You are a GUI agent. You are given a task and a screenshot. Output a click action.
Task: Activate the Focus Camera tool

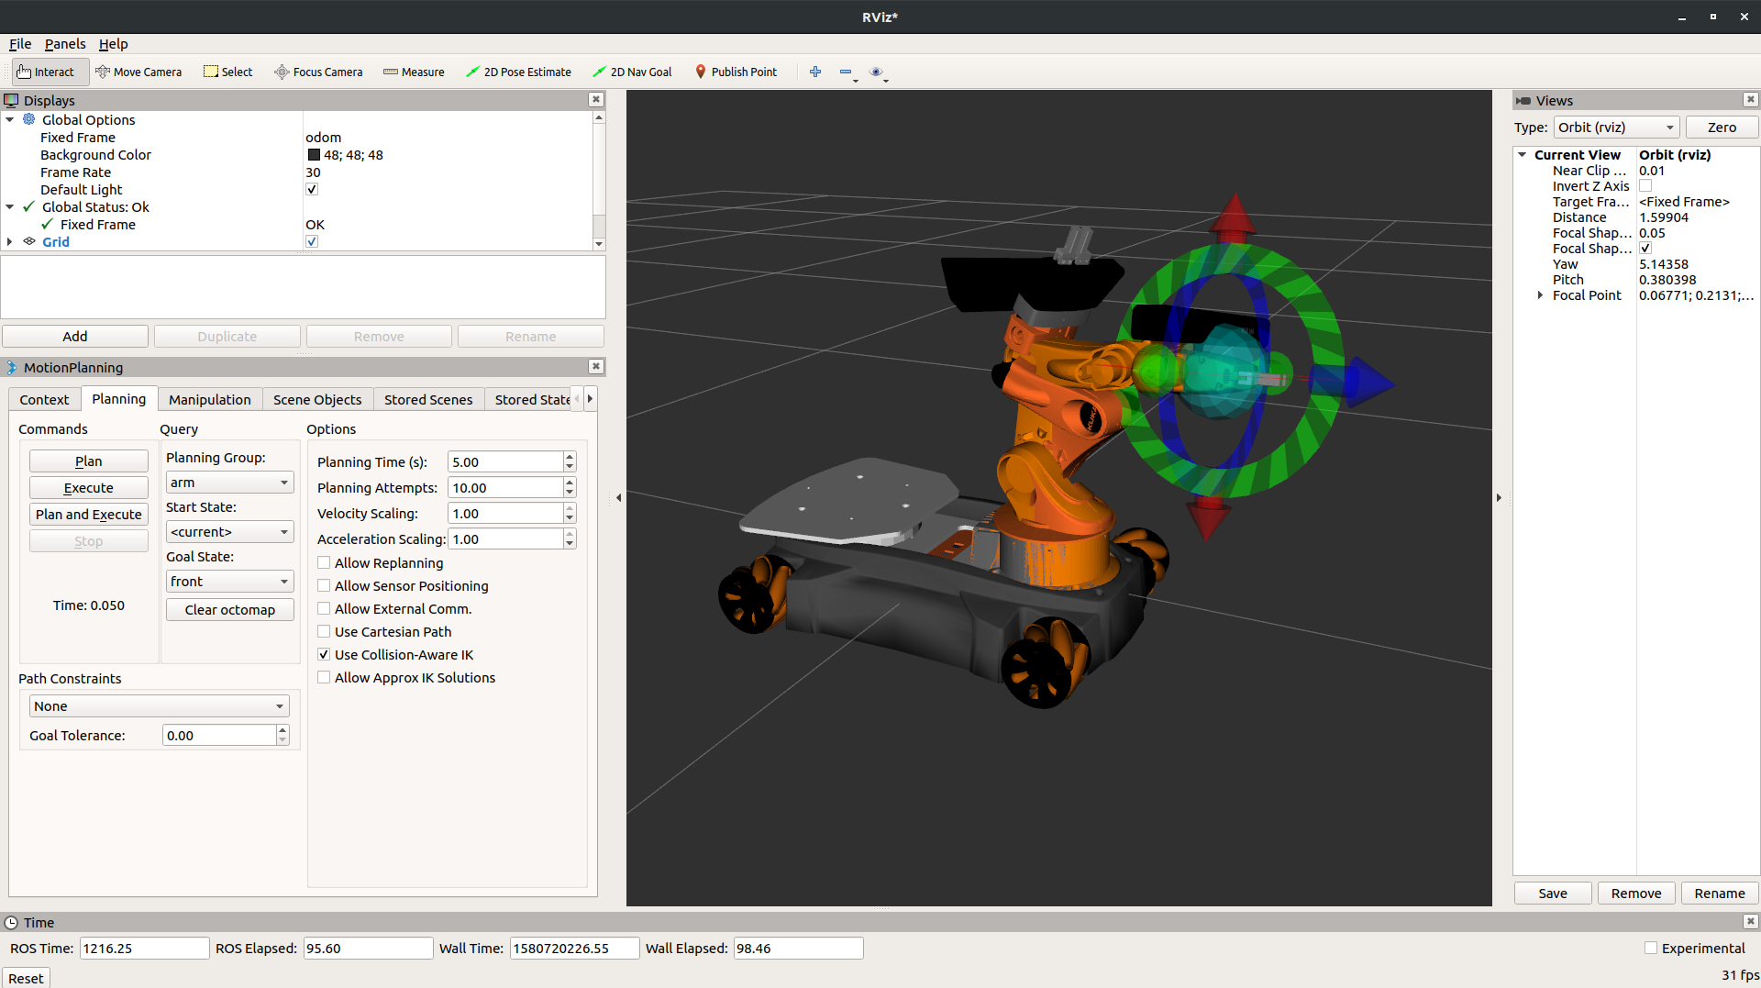(x=318, y=72)
